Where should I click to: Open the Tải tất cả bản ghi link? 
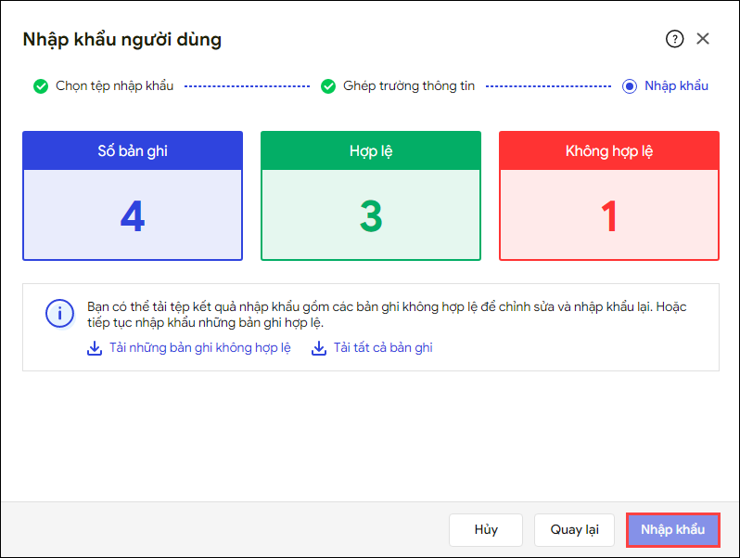pos(384,348)
